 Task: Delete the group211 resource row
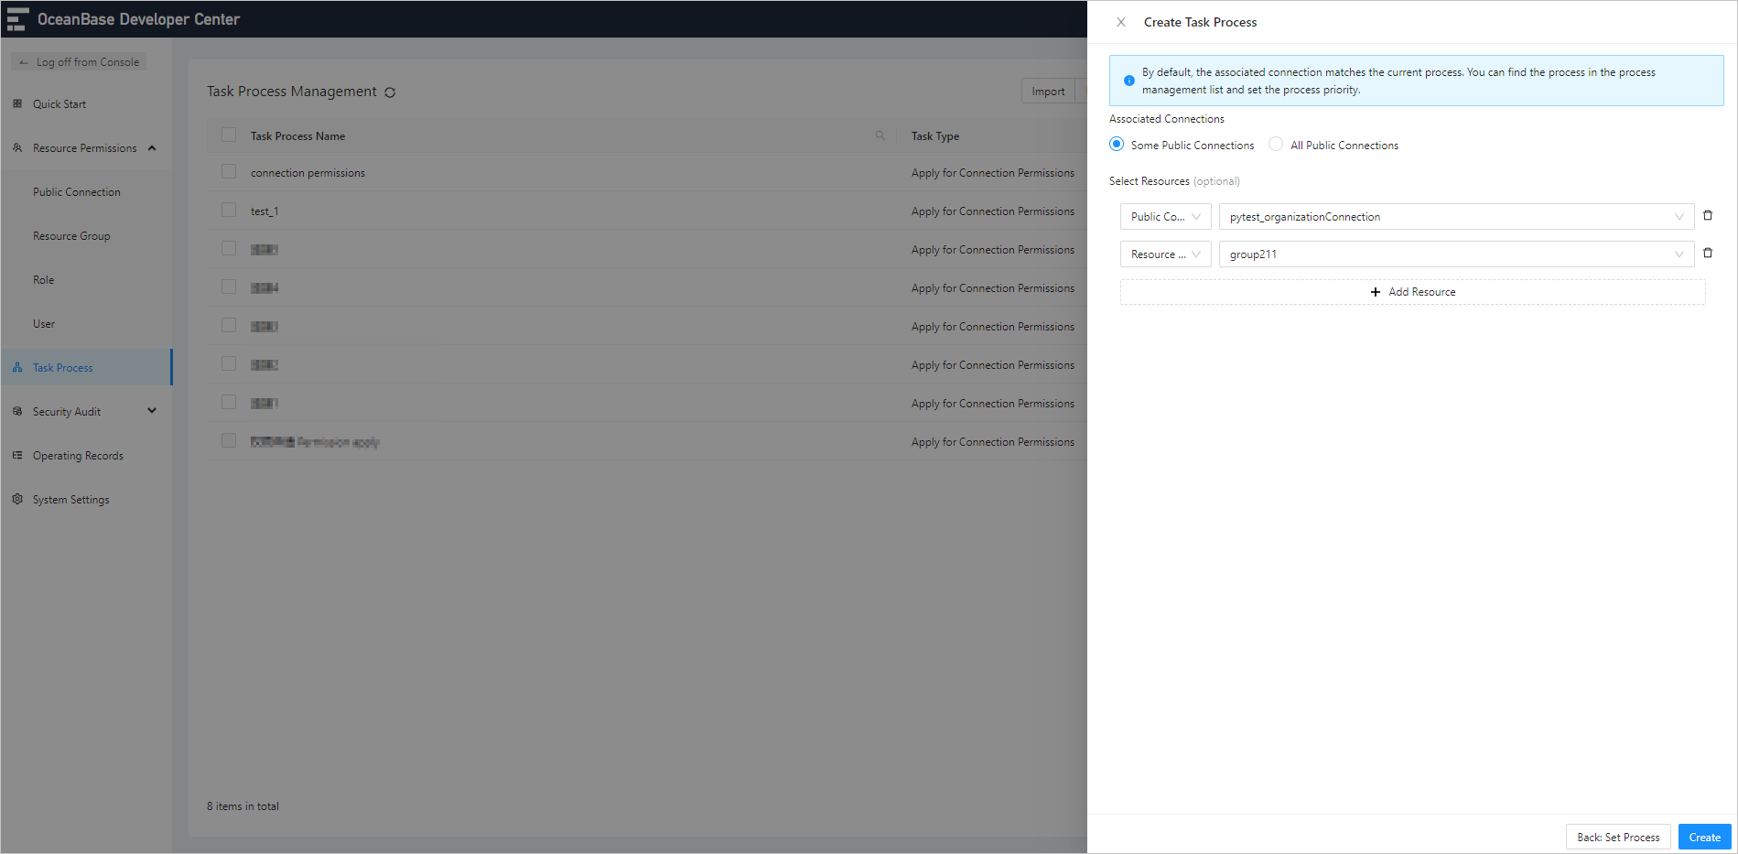[x=1708, y=253]
